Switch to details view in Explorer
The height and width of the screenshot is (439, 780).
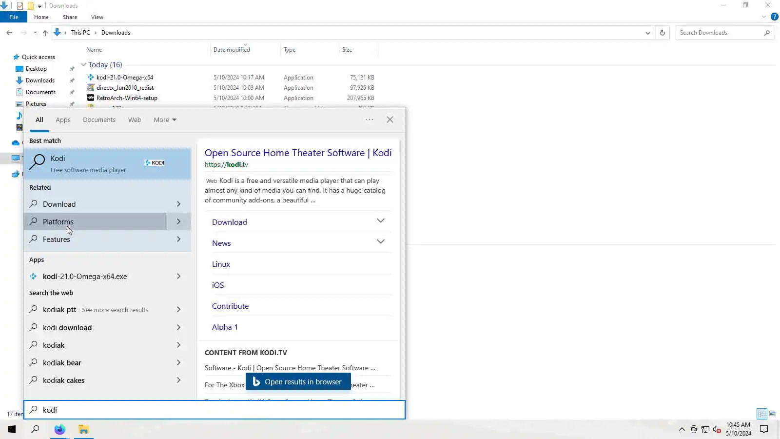pyautogui.click(x=762, y=414)
